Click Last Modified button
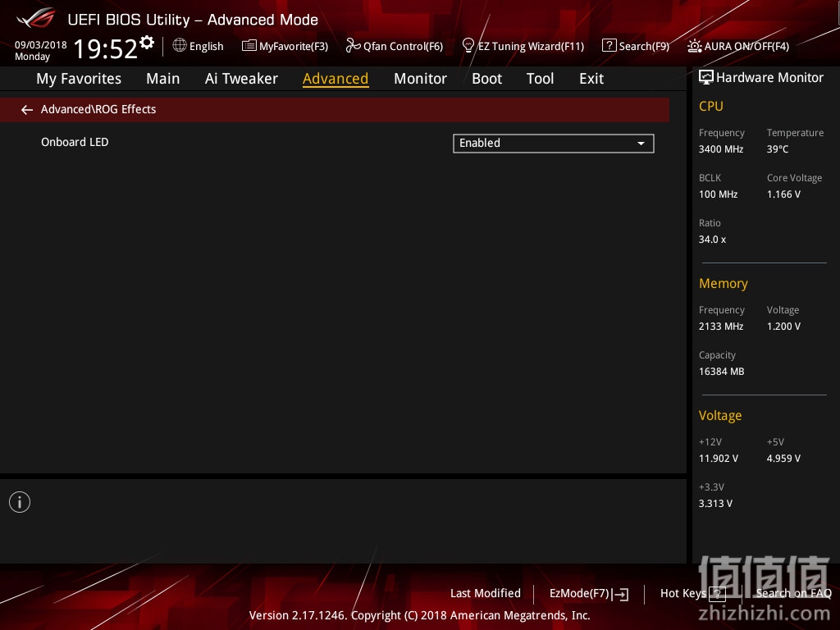840x630 pixels. pos(486,594)
